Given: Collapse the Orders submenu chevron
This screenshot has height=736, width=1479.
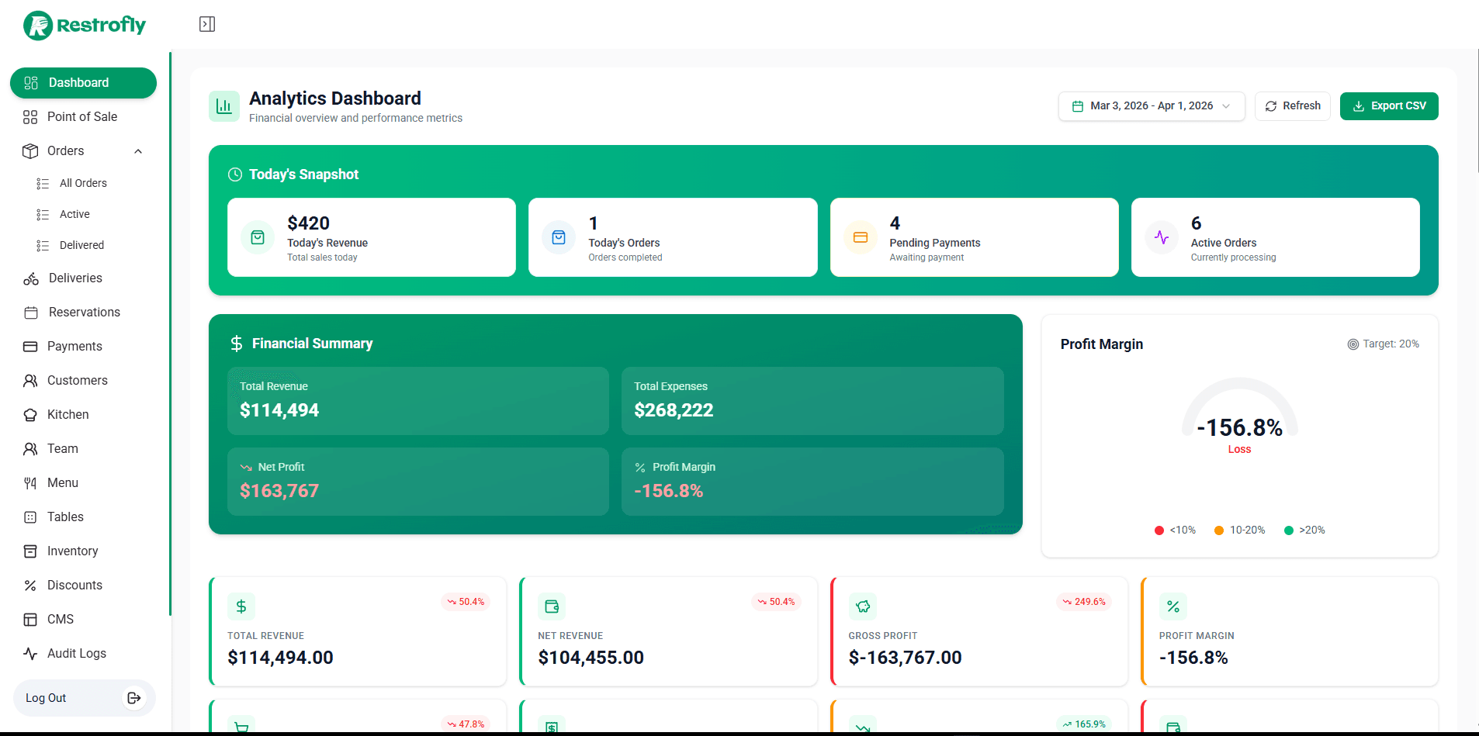Looking at the screenshot, I should click(x=138, y=151).
